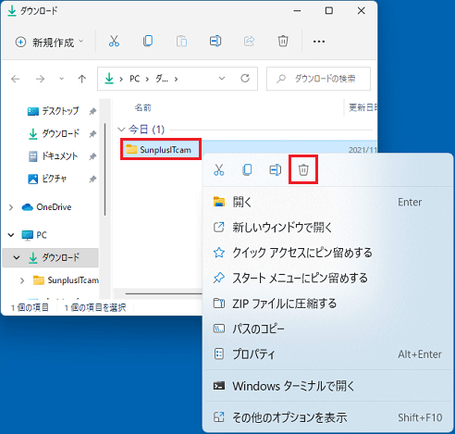455x434 pixels.
Task: Select ピクチャ in the navigation pane
Action: pos(47,179)
